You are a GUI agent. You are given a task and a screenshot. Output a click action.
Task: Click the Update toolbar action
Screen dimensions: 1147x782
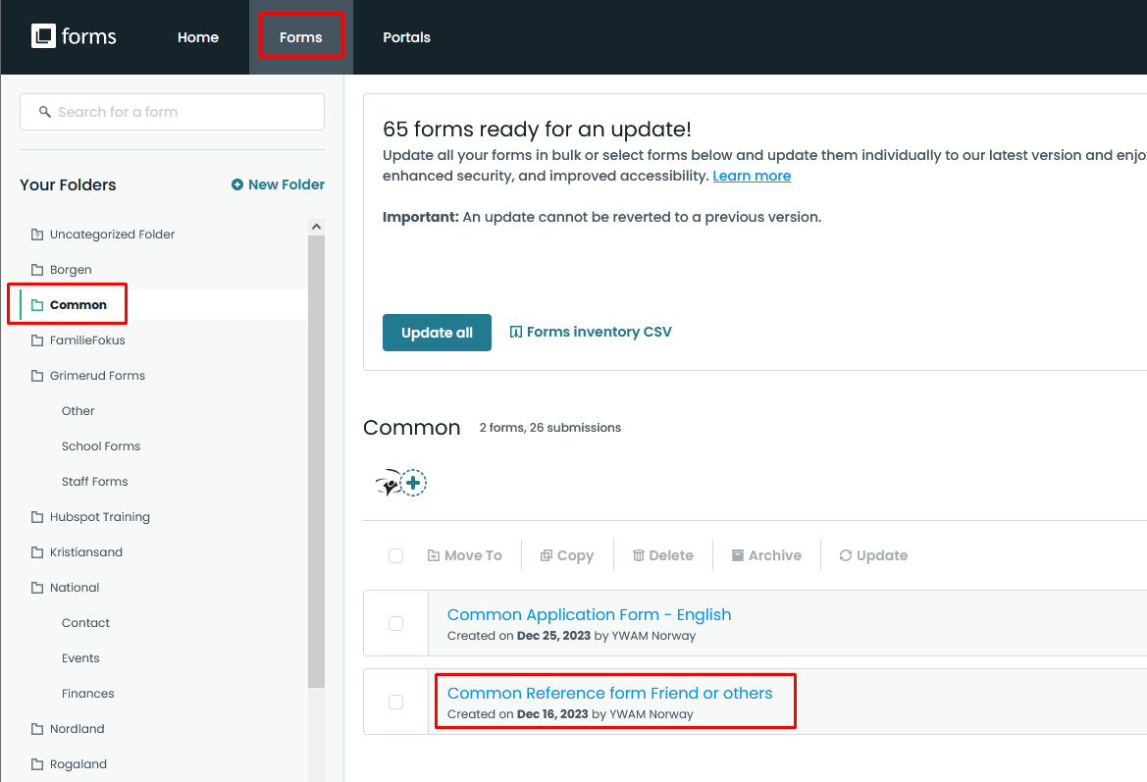point(873,556)
